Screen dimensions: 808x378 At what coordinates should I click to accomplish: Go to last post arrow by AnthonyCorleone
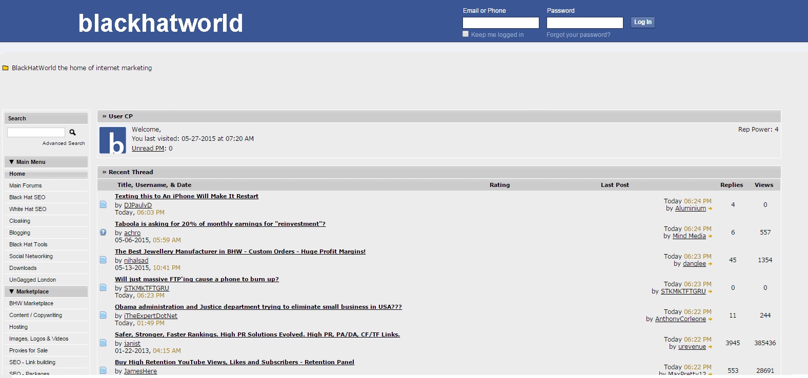710,320
